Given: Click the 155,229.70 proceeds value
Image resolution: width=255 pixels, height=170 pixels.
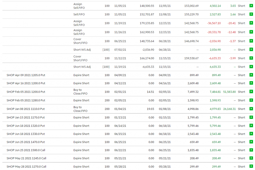Looking at the screenshot, I should [x=192, y=15].
